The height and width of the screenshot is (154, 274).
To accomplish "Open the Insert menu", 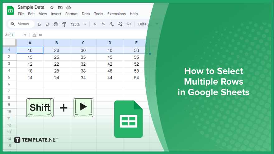I will [x=56, y=14].
